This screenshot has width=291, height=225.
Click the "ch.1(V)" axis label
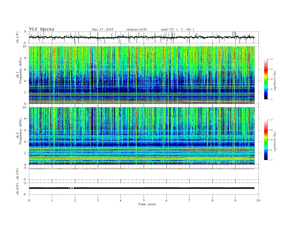pyautogui.click(x=18, y=37)
